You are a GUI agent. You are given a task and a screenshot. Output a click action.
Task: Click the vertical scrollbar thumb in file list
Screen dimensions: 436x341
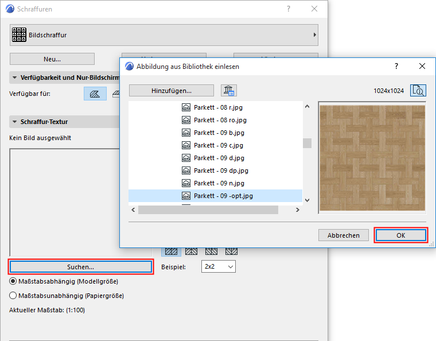[x=307, y=144]
